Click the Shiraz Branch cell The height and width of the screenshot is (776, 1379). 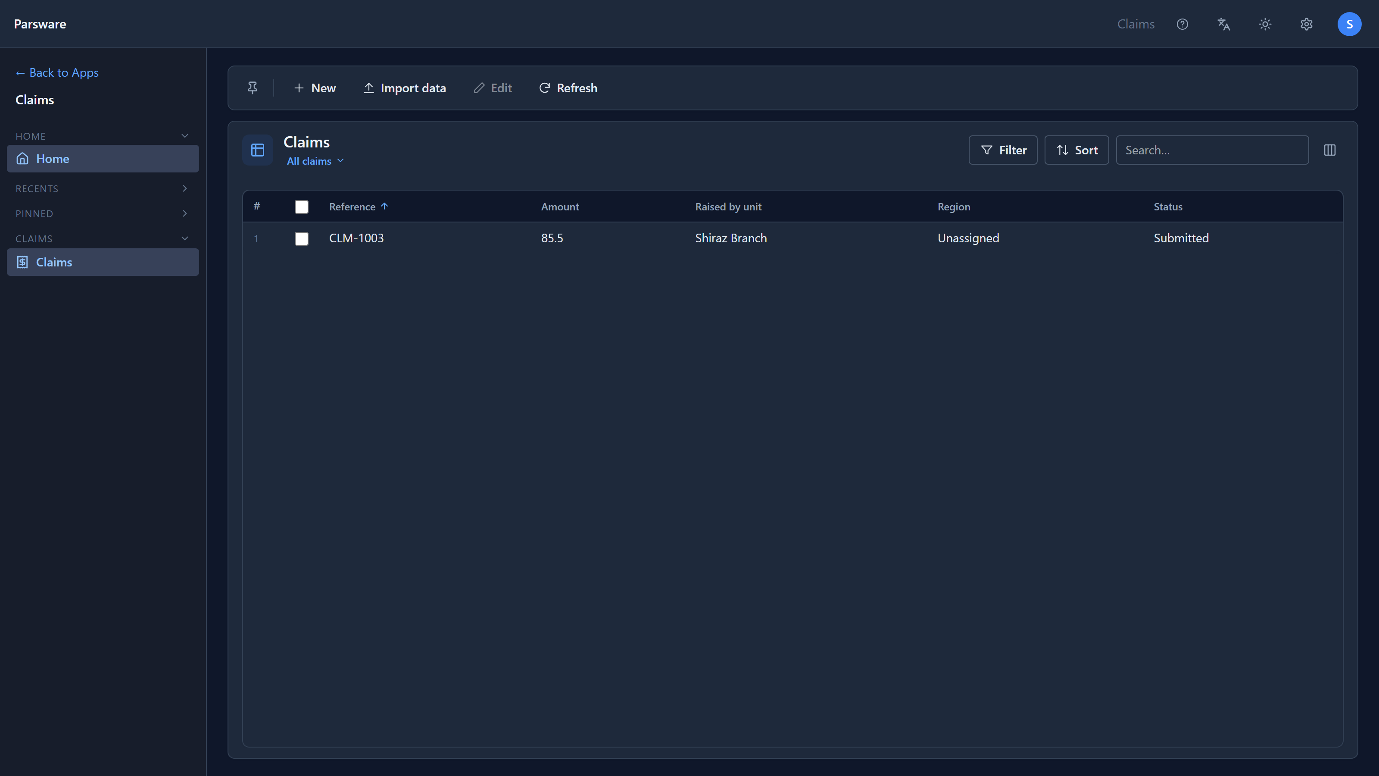731,238
